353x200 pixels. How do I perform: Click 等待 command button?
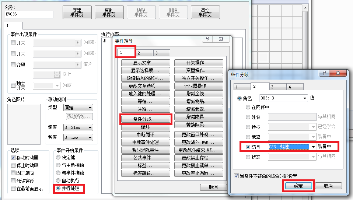point(146,101)
